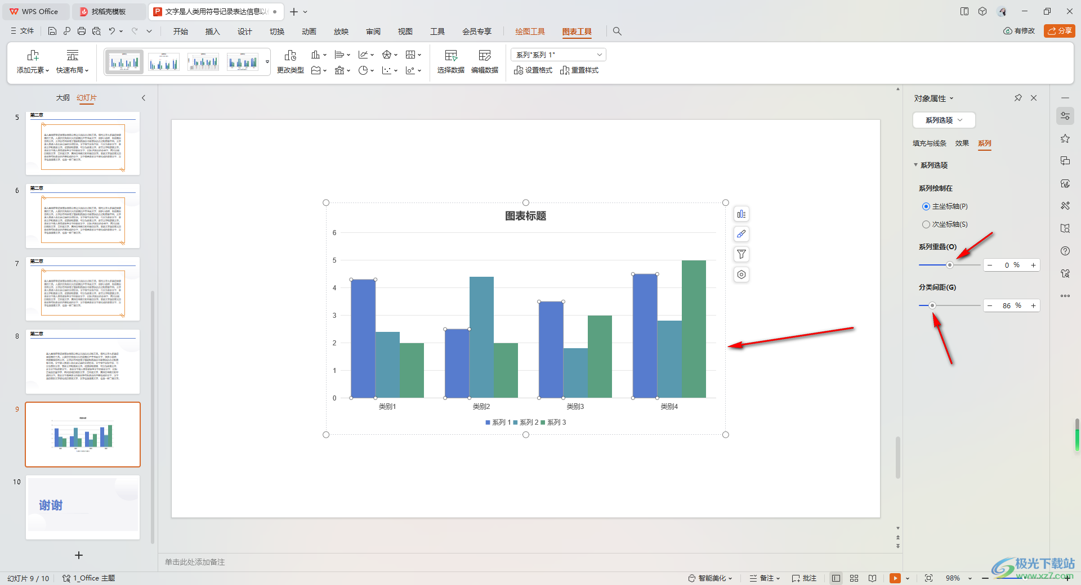Viewport: 1081px width, 585px height.
Task: Switch to reading view icon
Action: tap(872, 578)
